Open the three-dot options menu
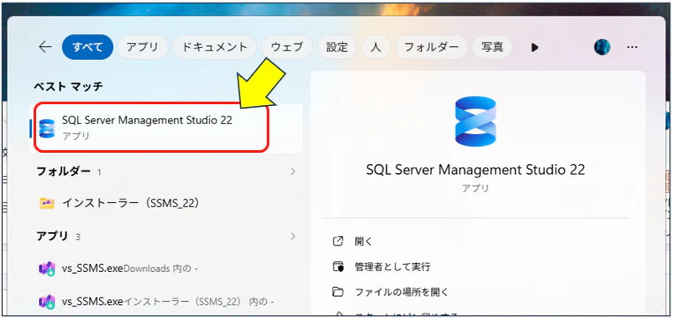673x318 pixels. tap(631, 47)
